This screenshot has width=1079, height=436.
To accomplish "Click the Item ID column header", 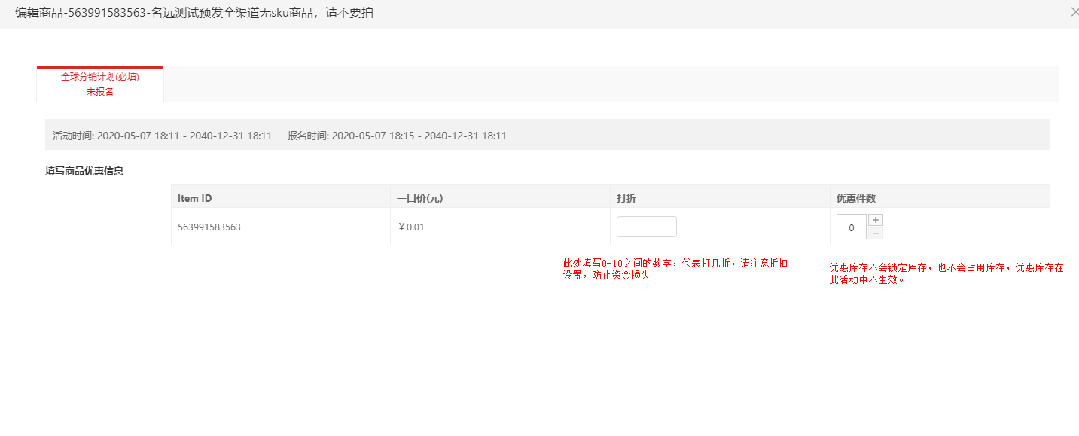I will point(195,198).
